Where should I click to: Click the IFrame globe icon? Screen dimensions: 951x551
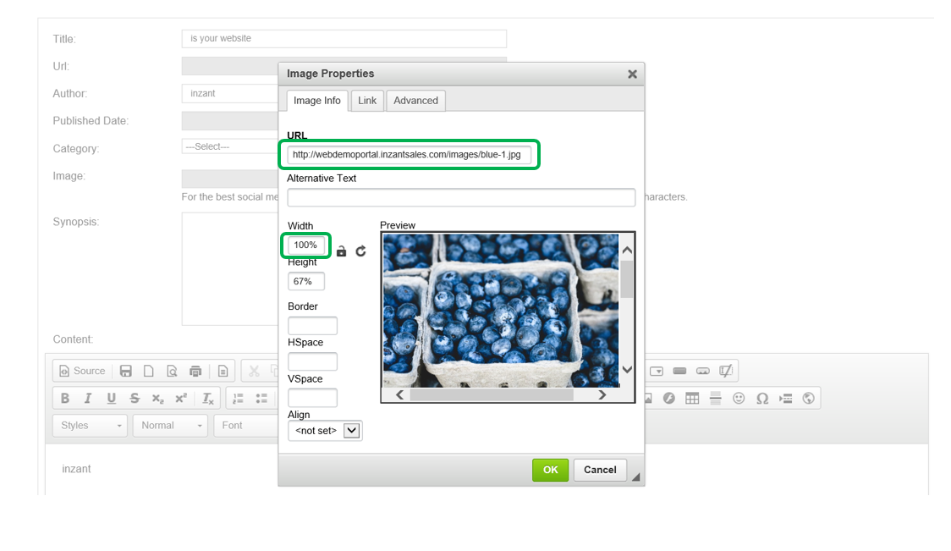[809, 398]
